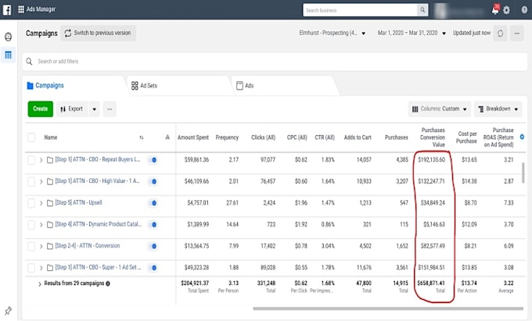Click the magnifier icon in Search or add filters
This screenshot has height=321, width=532.
click(29, 61)
